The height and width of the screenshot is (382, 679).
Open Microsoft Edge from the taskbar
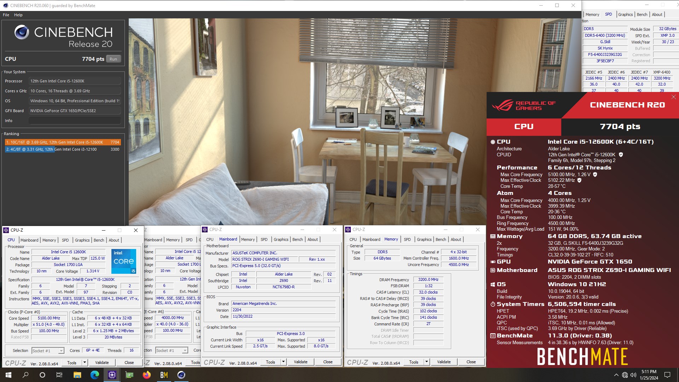94,375
